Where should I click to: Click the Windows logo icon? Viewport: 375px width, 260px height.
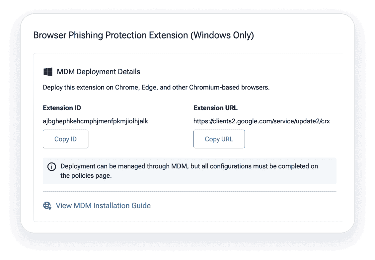click(x=48, y=72)
